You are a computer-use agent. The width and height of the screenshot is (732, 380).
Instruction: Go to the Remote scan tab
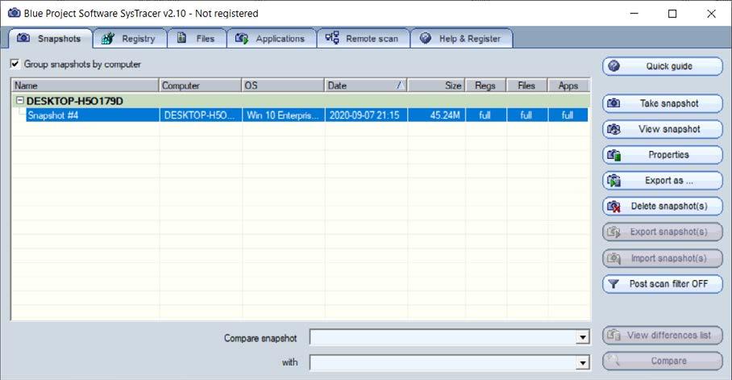(x=364, y=39)
